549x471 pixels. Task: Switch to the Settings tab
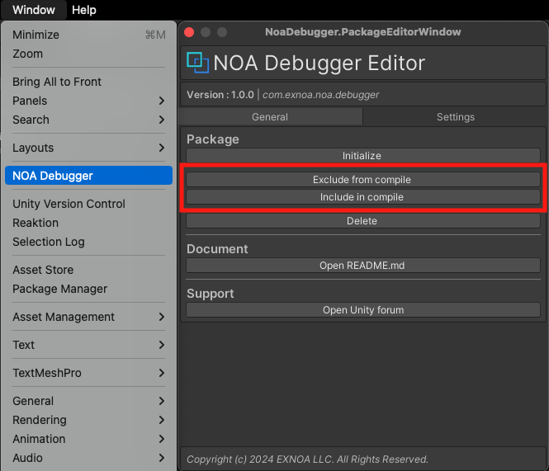click(456, 116)
